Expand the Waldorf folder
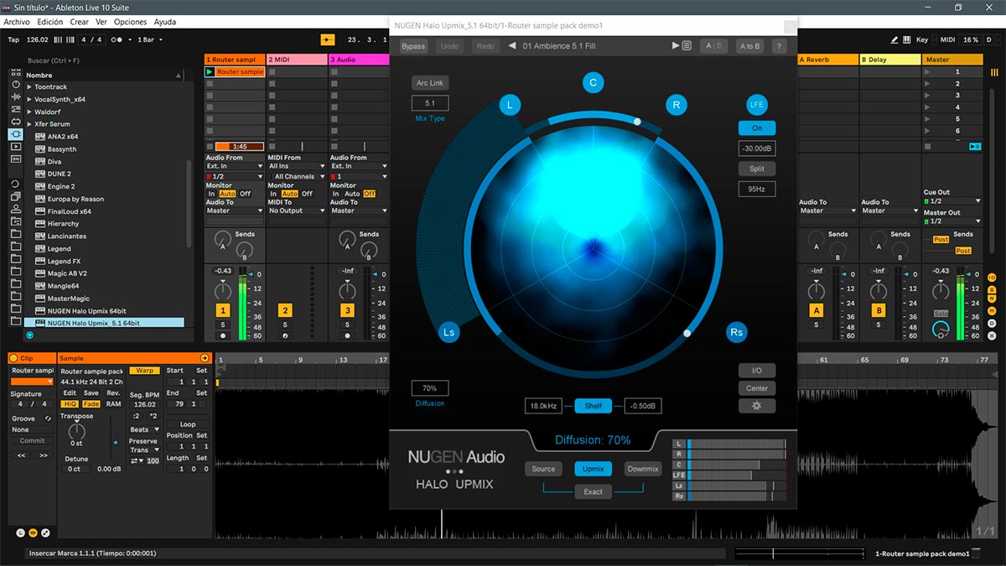Viewport: 1006px width, 566px height. coord(29,112)
